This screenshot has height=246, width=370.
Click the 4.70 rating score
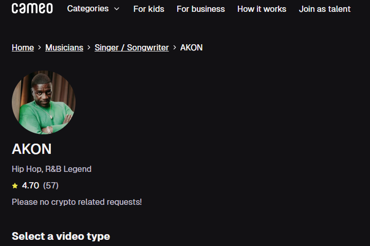point(30,185)
